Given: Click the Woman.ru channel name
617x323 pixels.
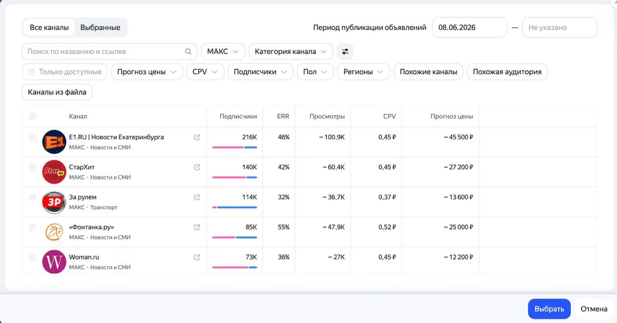Looking at the screenshot, I should click(x=84, y=257).
